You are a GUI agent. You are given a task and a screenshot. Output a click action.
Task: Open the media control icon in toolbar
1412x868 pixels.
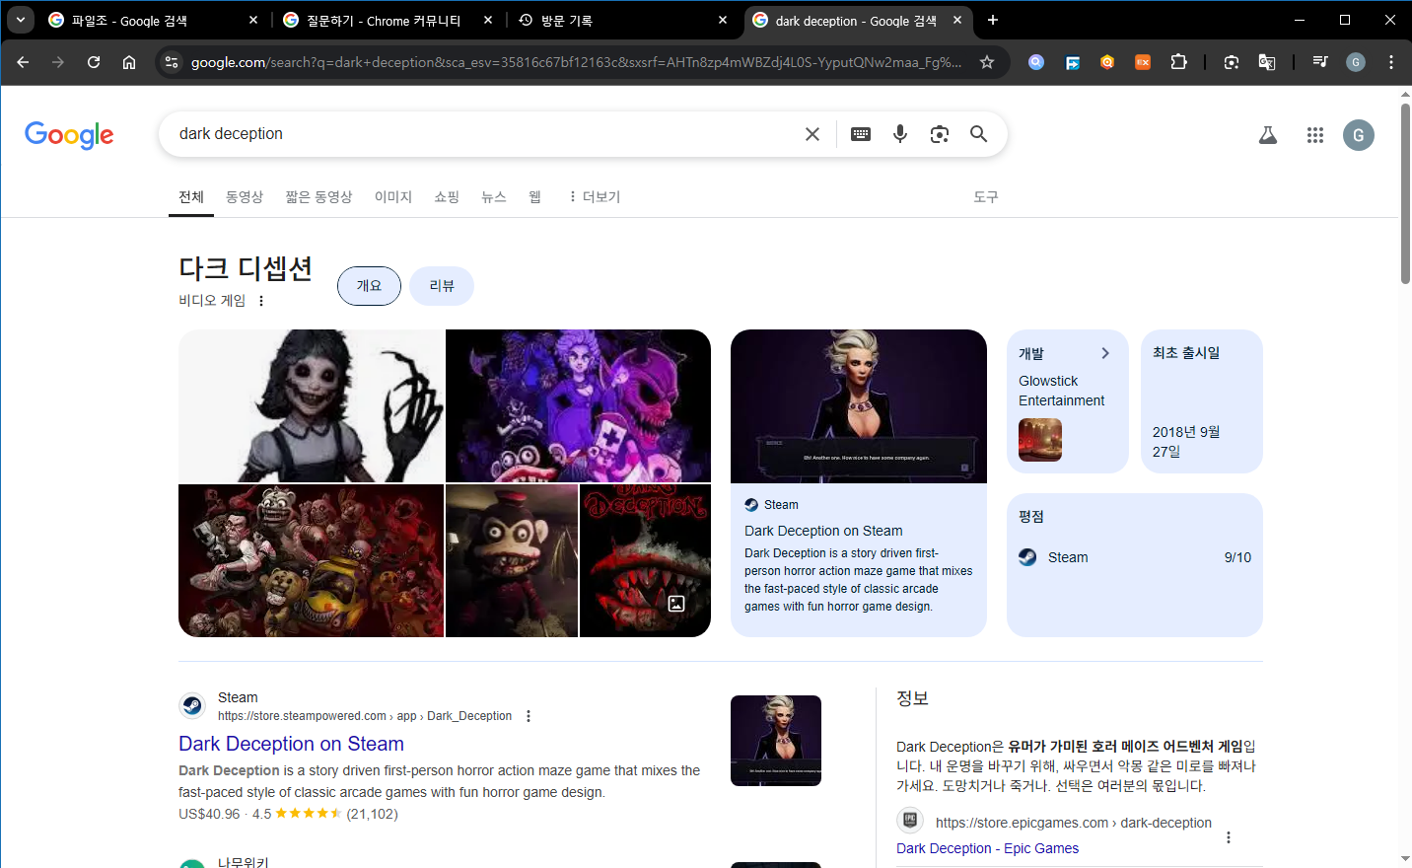pos(1320,62)
